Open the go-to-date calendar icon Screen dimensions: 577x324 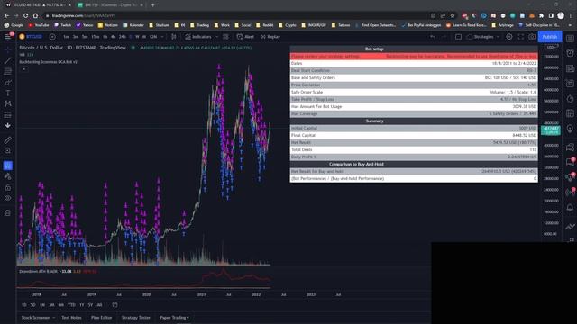point(114,305)
